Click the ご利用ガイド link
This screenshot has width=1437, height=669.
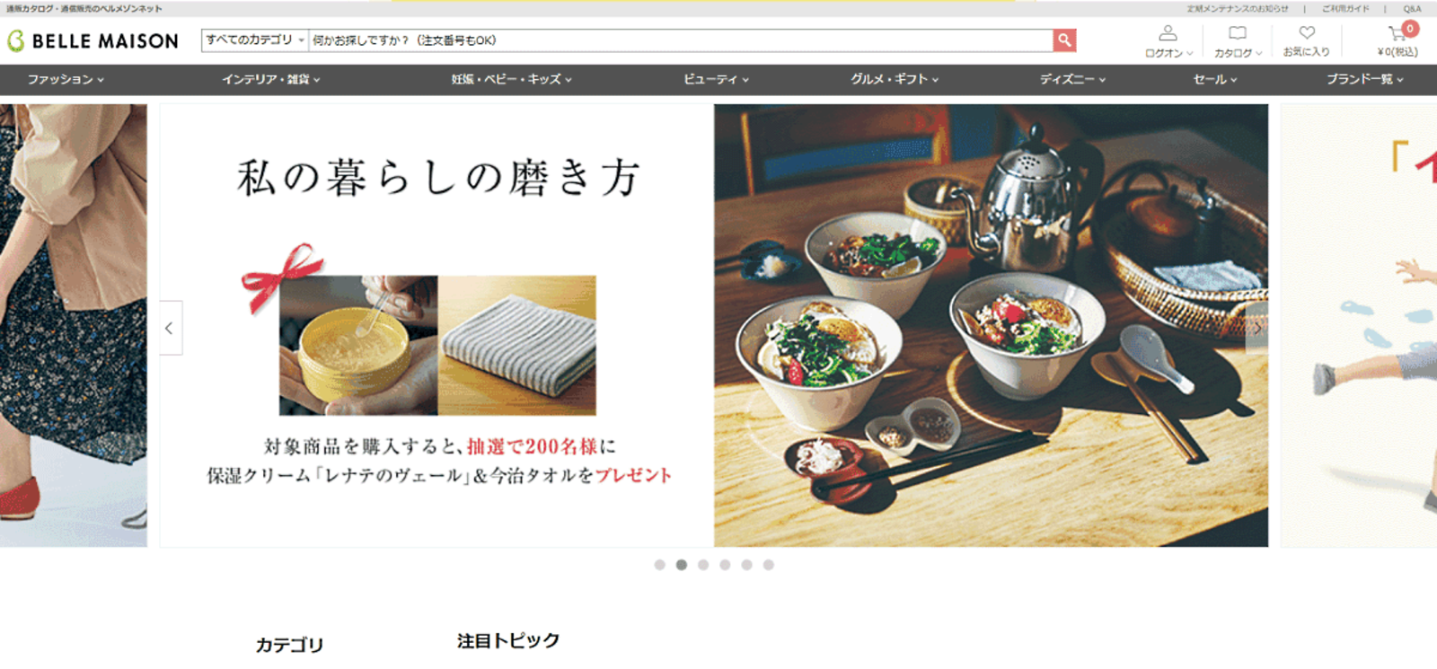pyautogui.click(x=1345, y=9)
